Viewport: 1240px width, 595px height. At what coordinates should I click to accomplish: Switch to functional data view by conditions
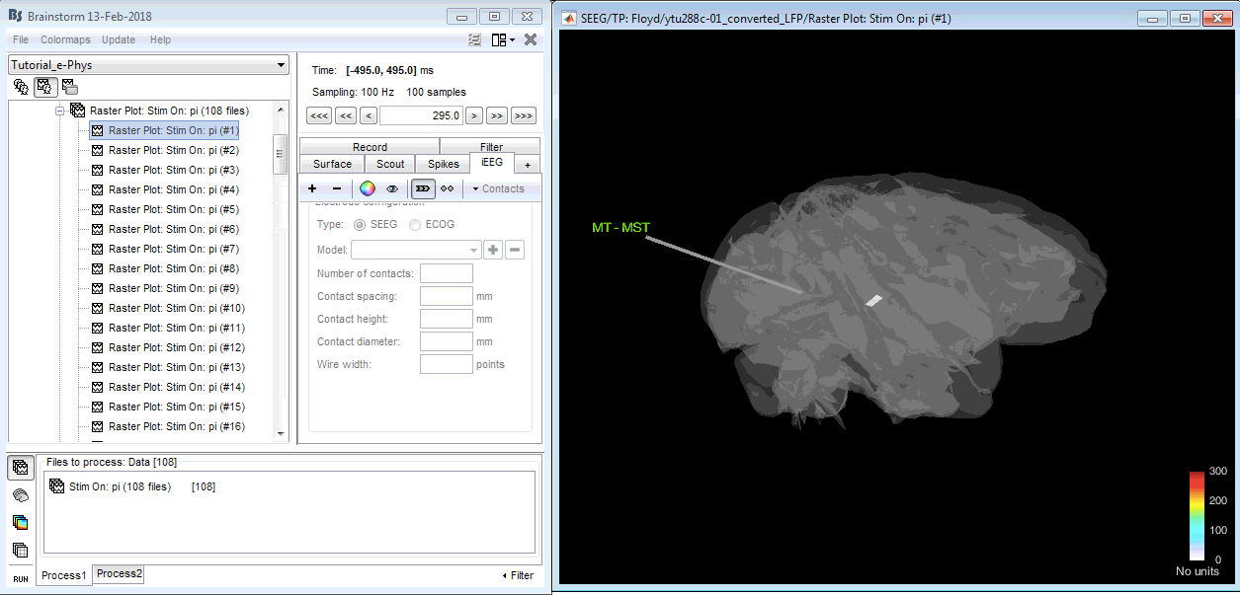click(x=69, y=87)
